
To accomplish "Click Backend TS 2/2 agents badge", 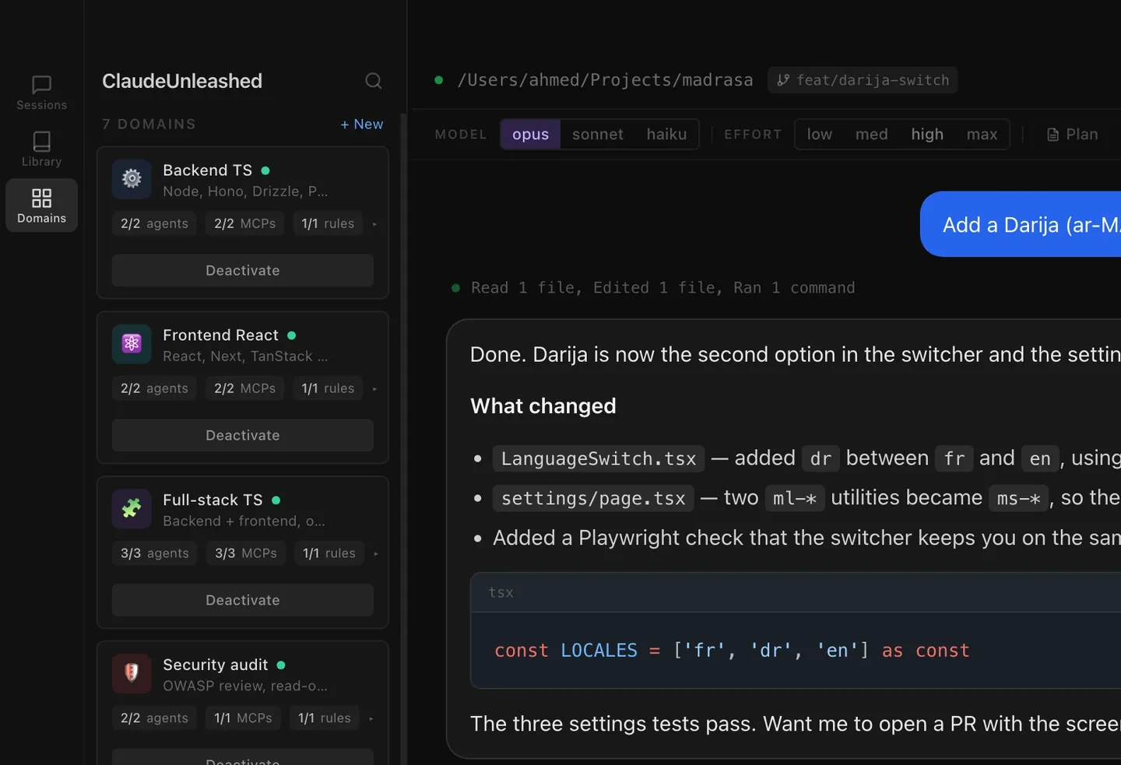I will click(x=154, y=223).
